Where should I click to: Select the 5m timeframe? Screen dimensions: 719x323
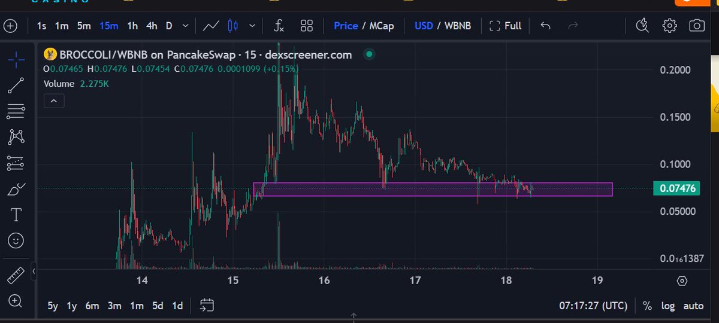(x=84, y=26)
